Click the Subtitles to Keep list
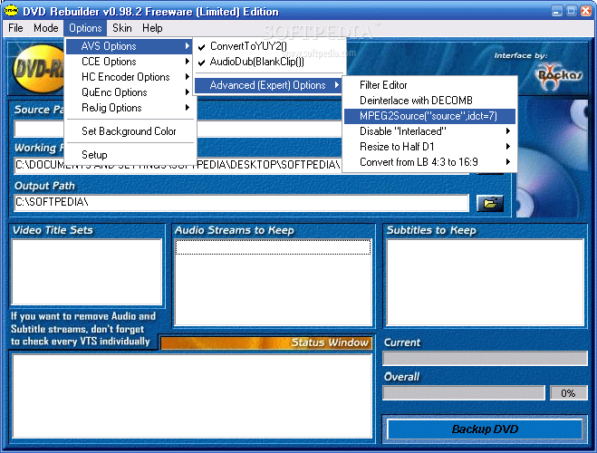The image size is (597, 453). point(485,282)
